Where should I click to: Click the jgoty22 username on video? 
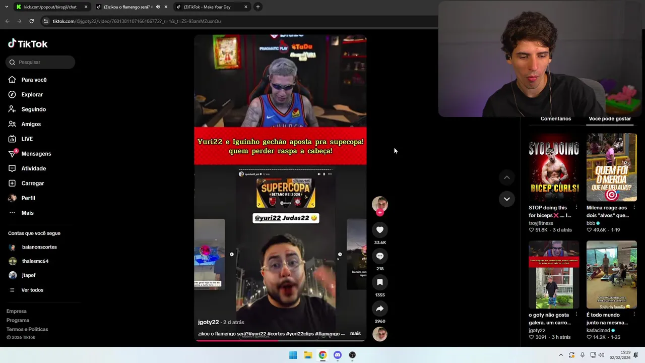pos(208,322)
